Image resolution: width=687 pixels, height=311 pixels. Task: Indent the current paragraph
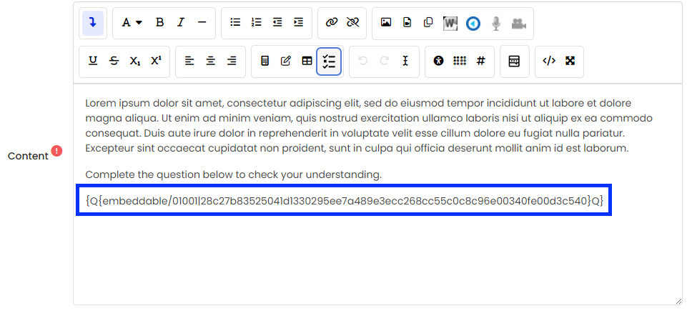pos(298,23)
